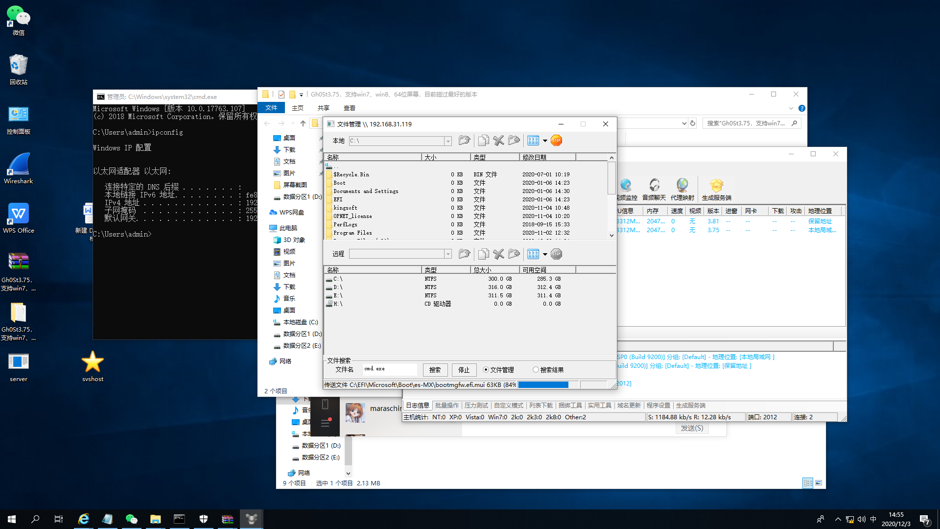Select the 搜索结果 radio button

(x=536, y=370)
